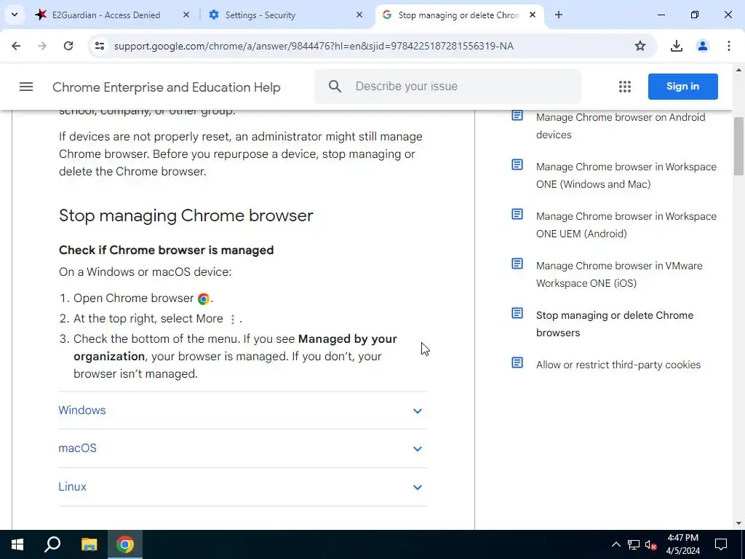Click article icon beside Workspace ONE (Windows and Mac)
The image size is (745, 559).
[x=517, y=165]
